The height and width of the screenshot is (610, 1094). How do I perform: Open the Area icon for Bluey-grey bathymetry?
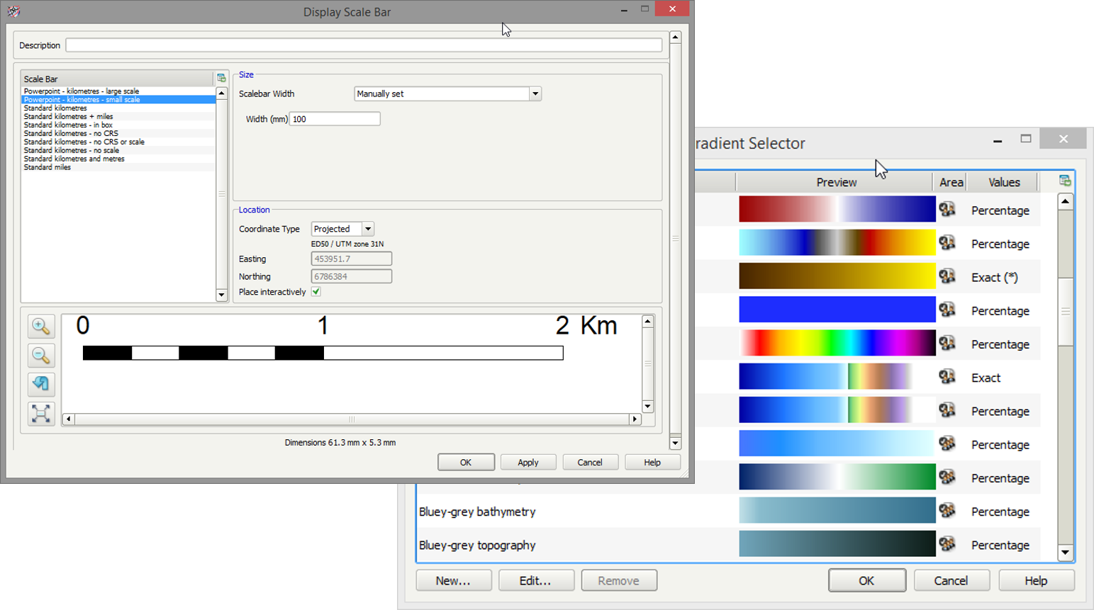[x=948, y=510]
